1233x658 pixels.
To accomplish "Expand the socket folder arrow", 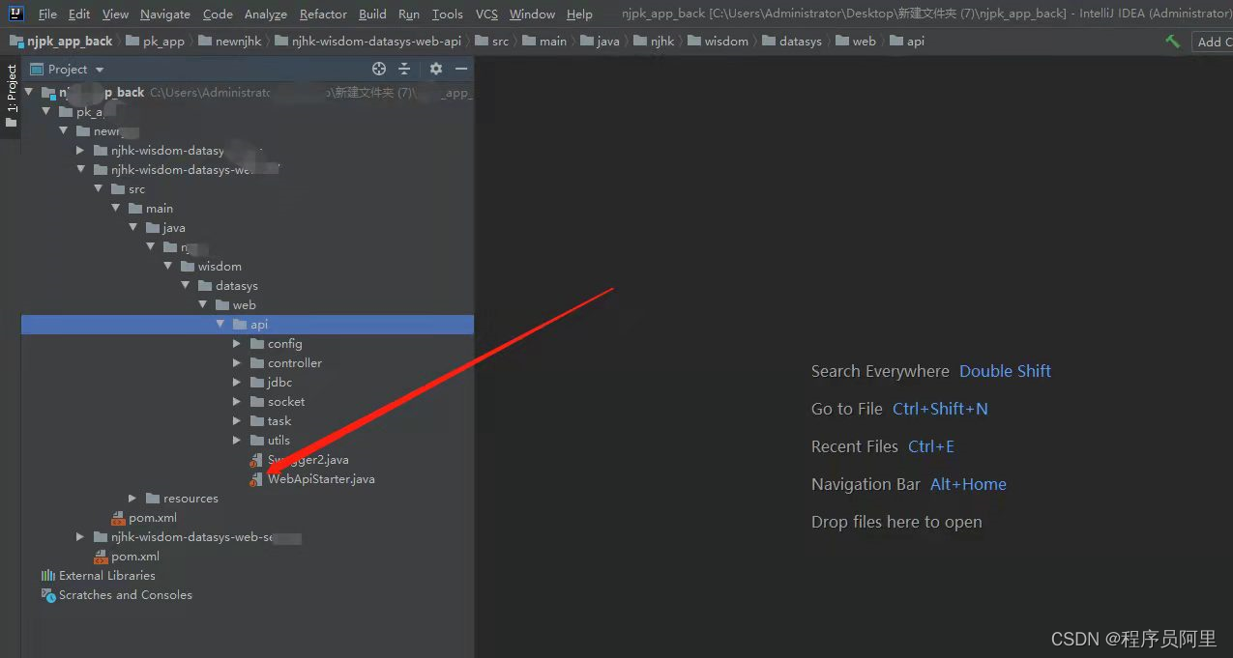I will tap(237, 402).
